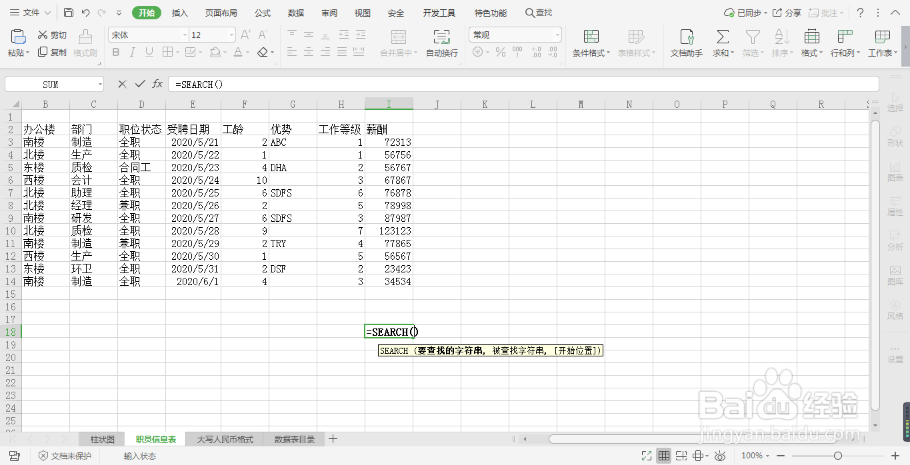Screen dimensions: 910x465
Task: Click the eraser clear-format icon
Action: 263,52
